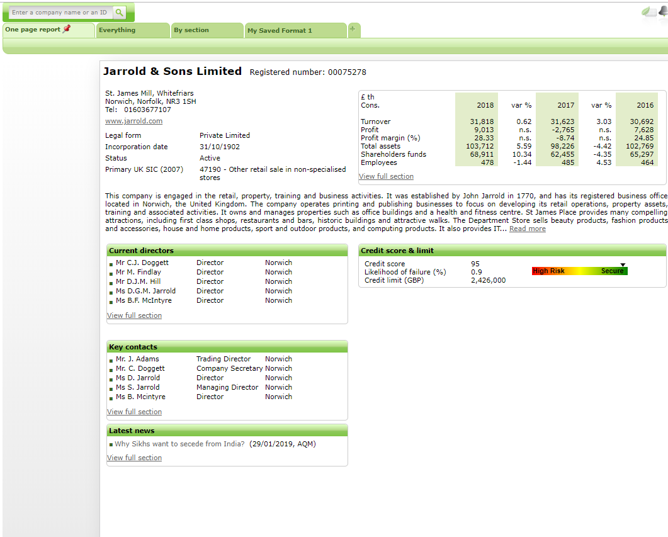
Task: Select director Ms B.F. McIntyre
Action: [x=144, y=300]
